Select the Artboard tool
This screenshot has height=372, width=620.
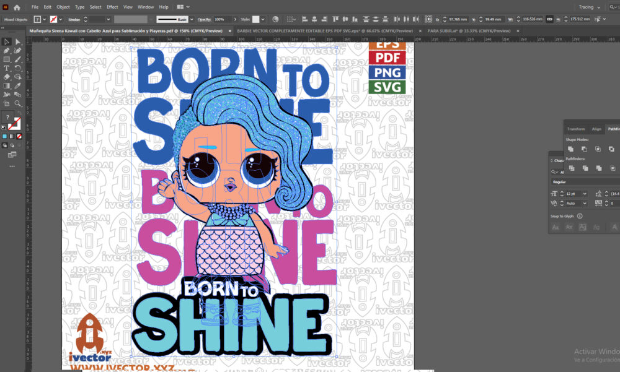tap(6, 103)
